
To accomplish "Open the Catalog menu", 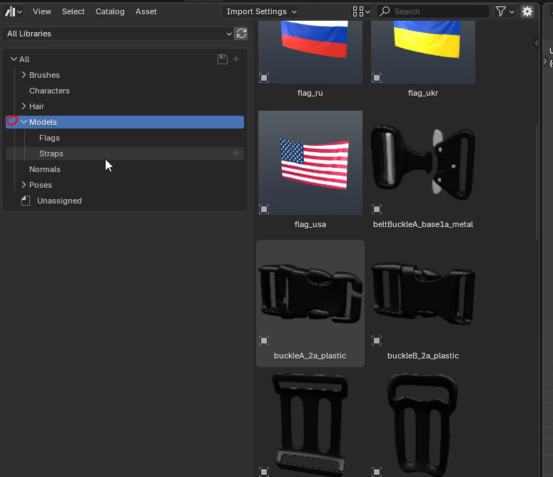I will click(110, 11).
